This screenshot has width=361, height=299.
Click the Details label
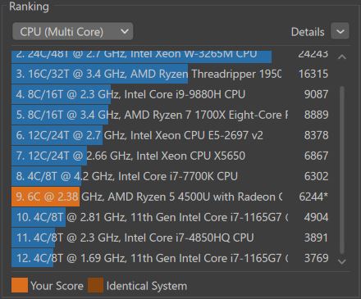[x=308, y=32]
